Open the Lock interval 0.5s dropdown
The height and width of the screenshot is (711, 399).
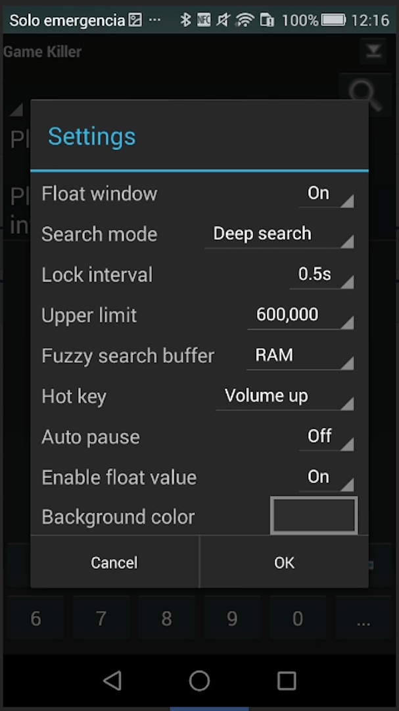click(x=321, y=275)
